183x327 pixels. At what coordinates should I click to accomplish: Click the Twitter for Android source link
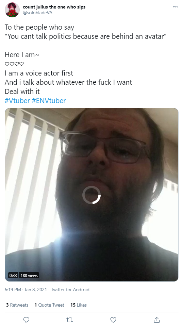tap(70, 290)
